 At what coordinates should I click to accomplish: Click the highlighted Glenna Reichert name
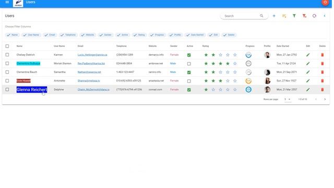coord(32,90)
